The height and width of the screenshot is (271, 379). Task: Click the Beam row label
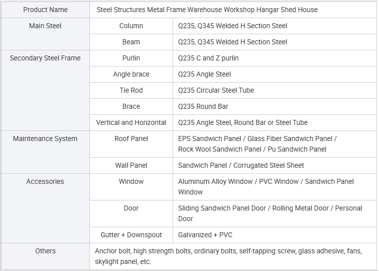pyautogui.click(x=131, y=42)
